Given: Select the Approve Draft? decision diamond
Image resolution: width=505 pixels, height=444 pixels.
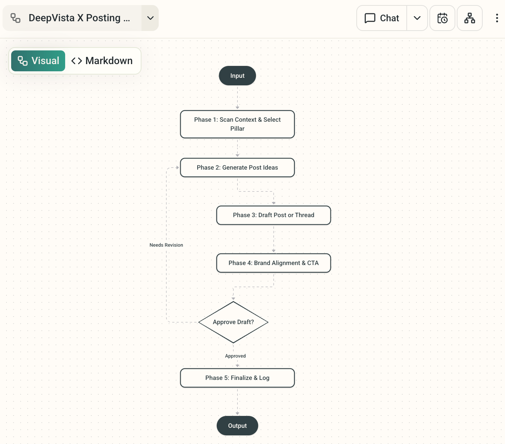Looking at the screenshot, I should tap(233, 322).
